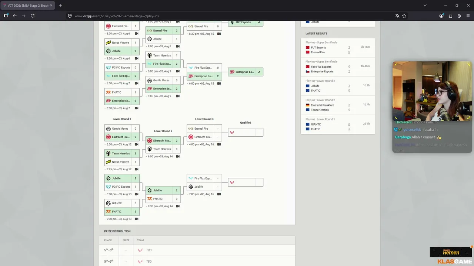Open the sidebar panel icon beside Back arrow
The image size is (474, 266).
6,16
